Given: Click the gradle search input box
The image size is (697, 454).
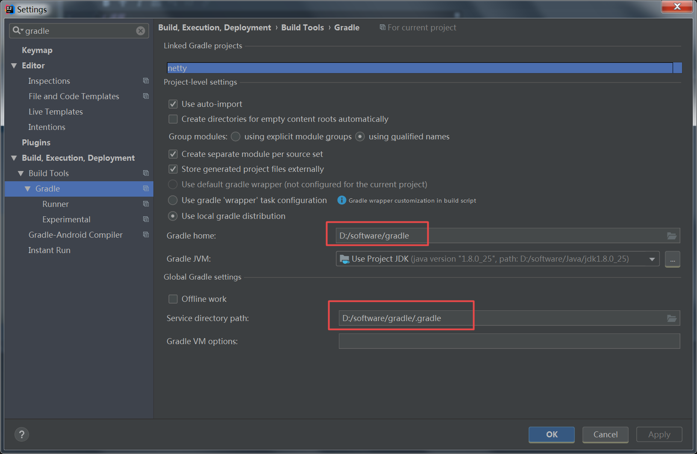Looking at the screenshot, I should pos(79,31).
